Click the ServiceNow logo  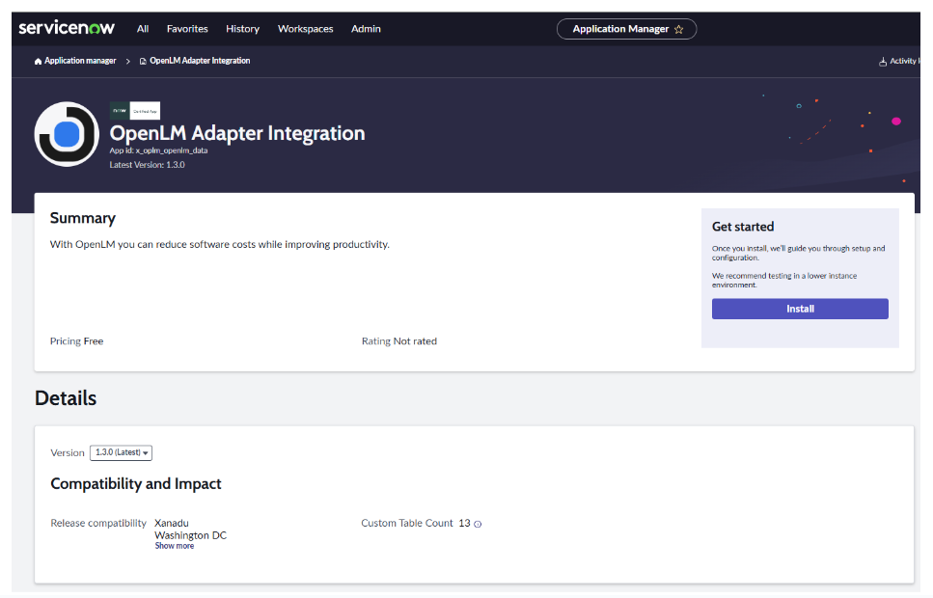[66, 28]
